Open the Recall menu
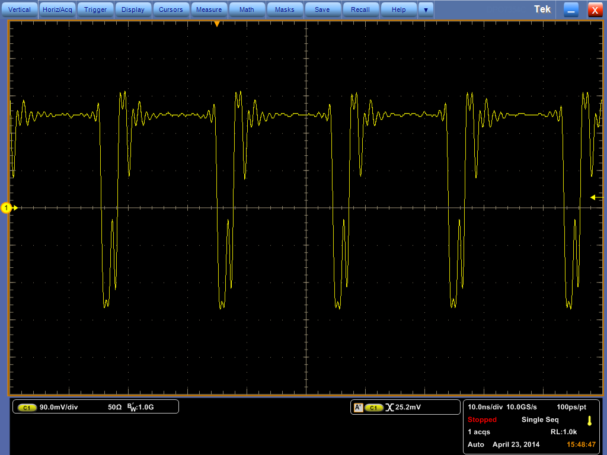 [360, 9]
